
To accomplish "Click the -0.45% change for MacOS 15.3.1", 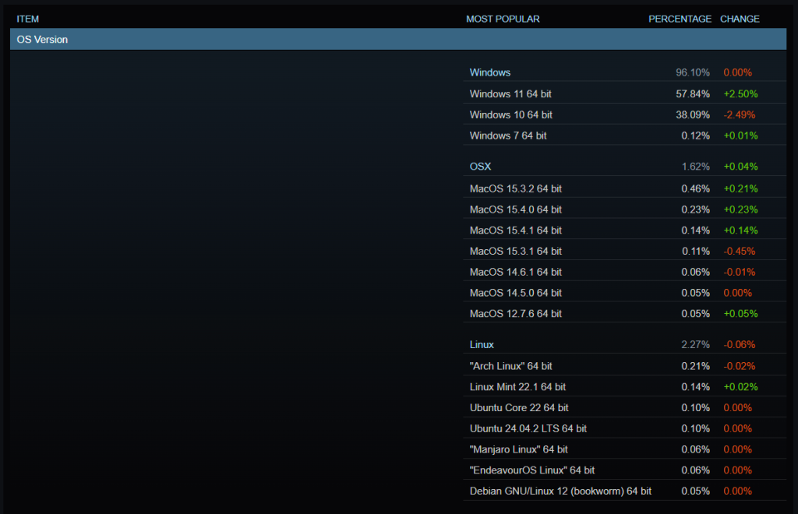I will coord(739,251).
